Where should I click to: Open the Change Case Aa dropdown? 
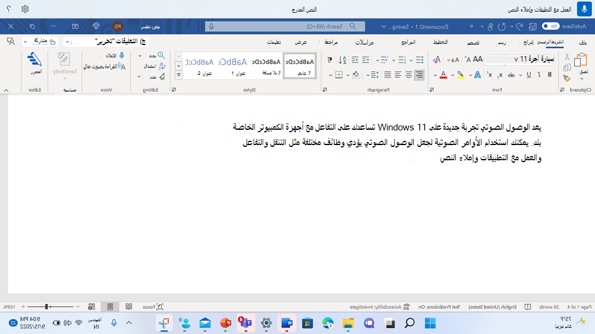tap(453, 60)
